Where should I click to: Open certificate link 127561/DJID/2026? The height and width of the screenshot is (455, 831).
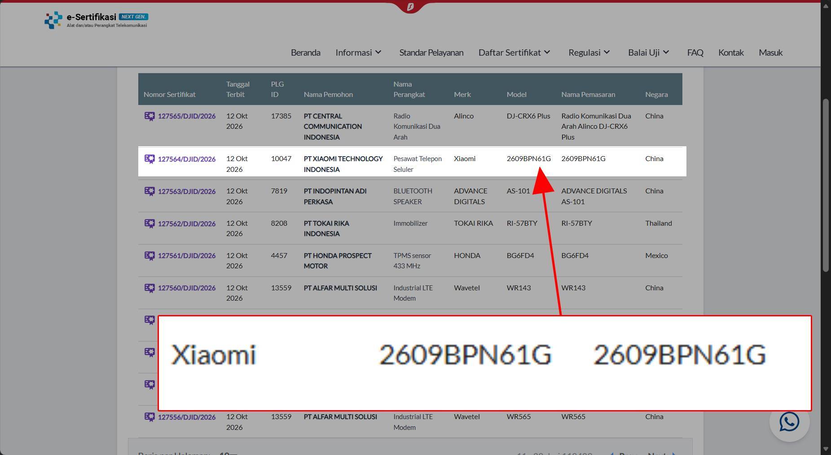(187, 256)
